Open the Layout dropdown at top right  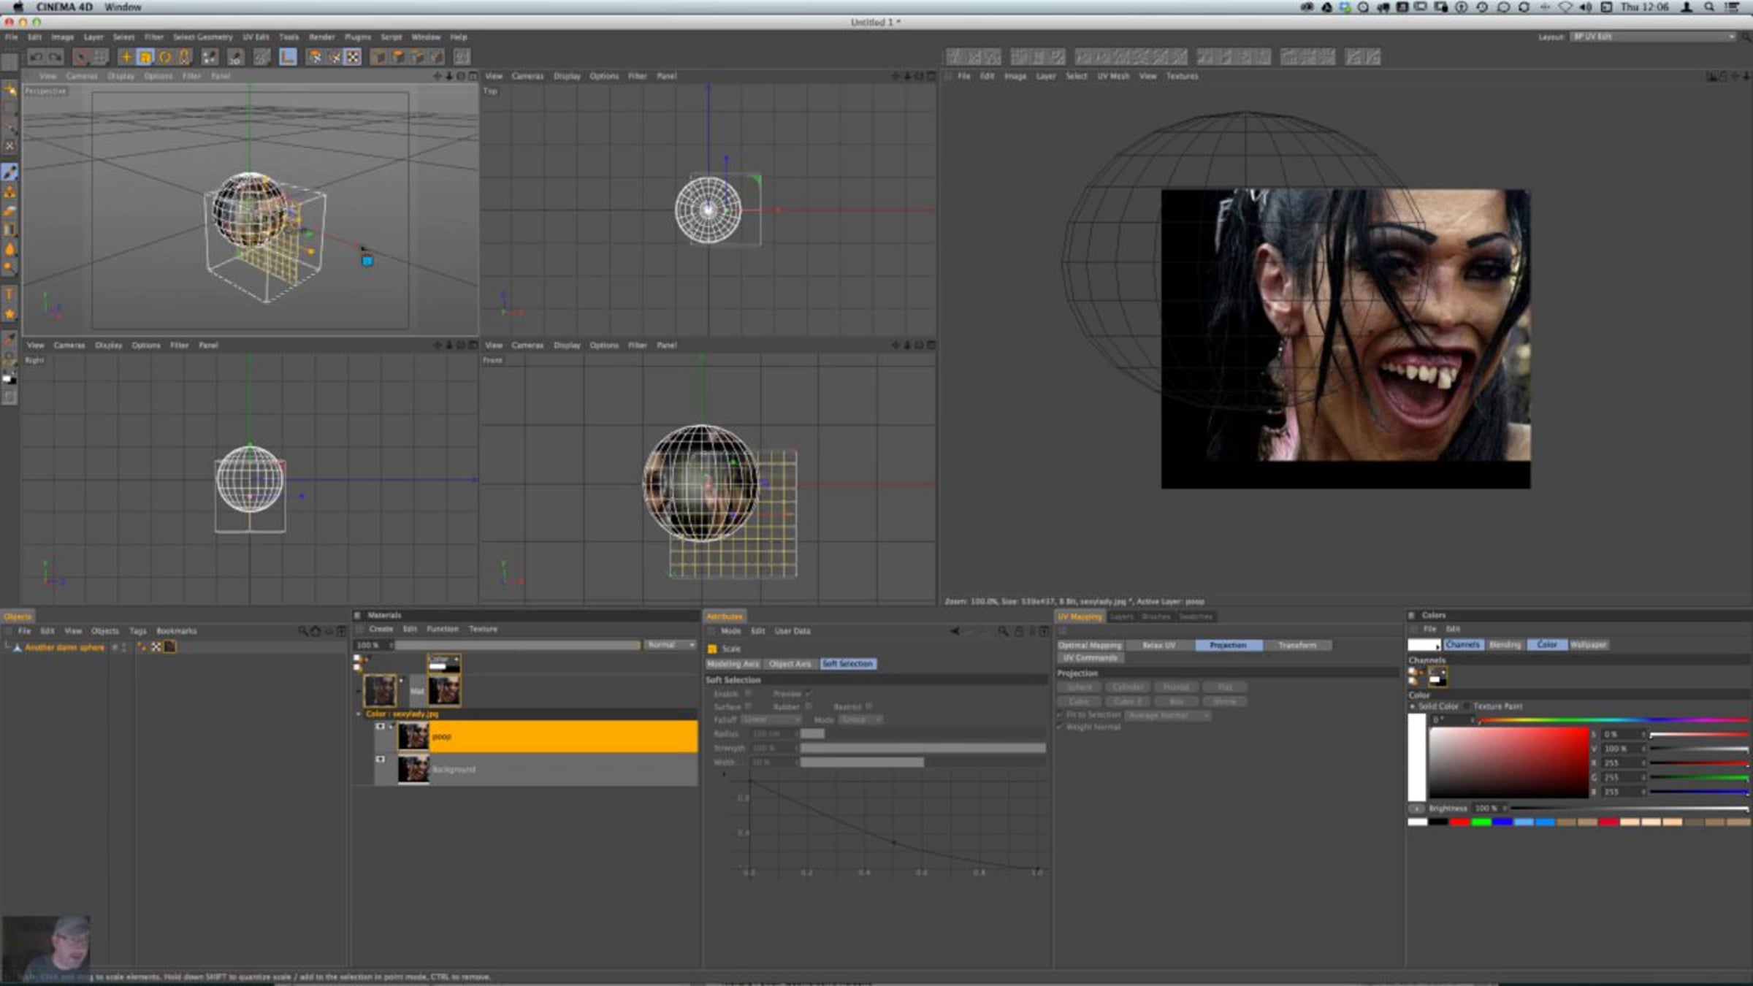point(1652,37)
